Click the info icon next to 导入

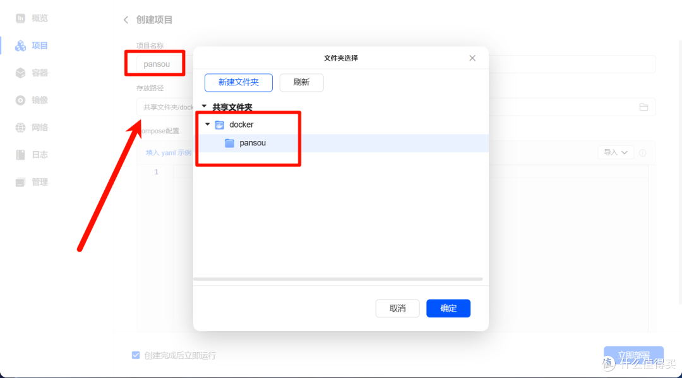(x=642, y=153)
